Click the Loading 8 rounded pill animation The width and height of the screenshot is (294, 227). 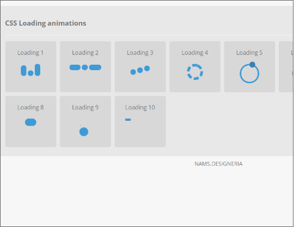pyautogui.click(x=30, y=122)
